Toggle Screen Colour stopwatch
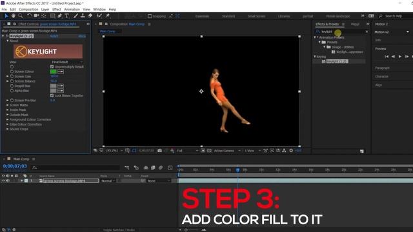The width and height of the screenshot is (413, 232). (x=12, y=72)
